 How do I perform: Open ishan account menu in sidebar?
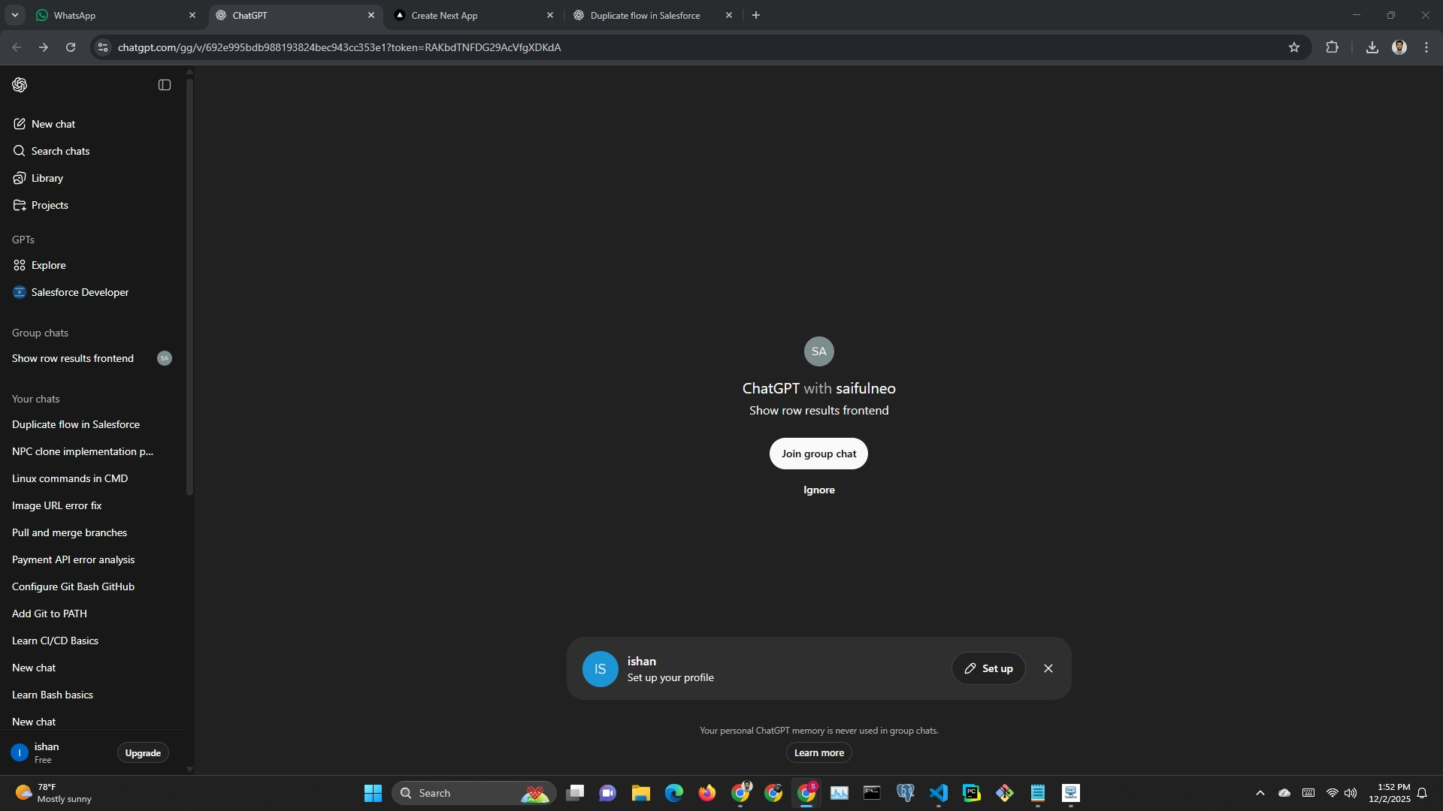[x=47, y=752]
